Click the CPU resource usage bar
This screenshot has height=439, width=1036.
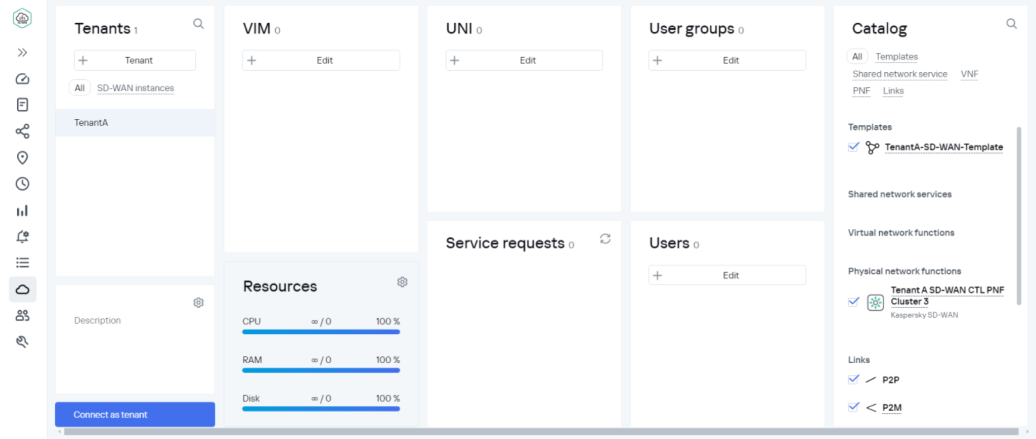pyautogui.click(x=321, y=332)
